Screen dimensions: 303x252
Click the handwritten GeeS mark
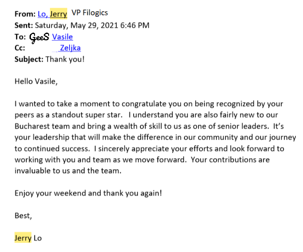pos(39,38)
